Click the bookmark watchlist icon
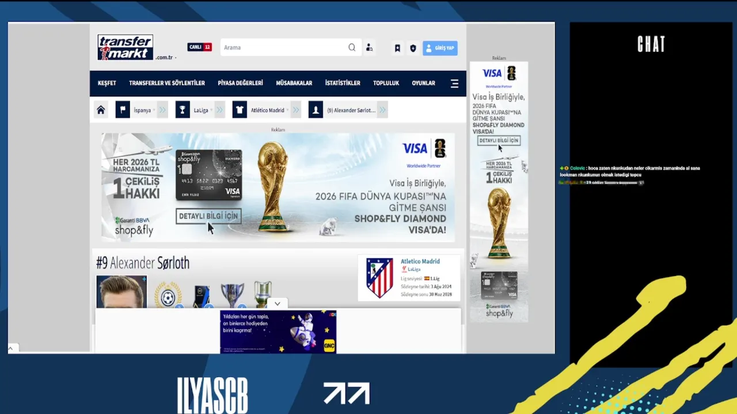The height and width of the screenshot is (414, 737). click(397, 48)
